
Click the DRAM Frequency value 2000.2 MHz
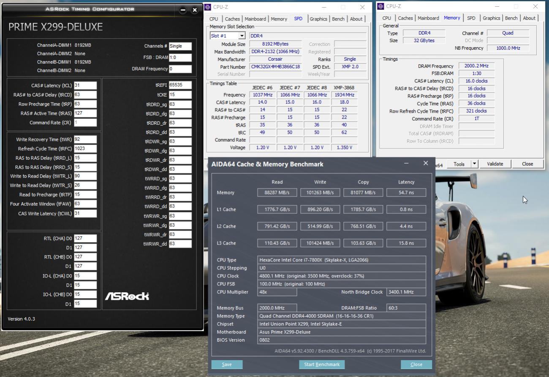click(x=476, y=66)
